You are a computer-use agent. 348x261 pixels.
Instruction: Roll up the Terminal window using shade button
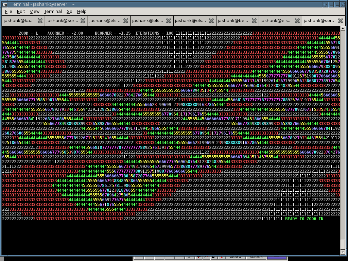point(325,4)
